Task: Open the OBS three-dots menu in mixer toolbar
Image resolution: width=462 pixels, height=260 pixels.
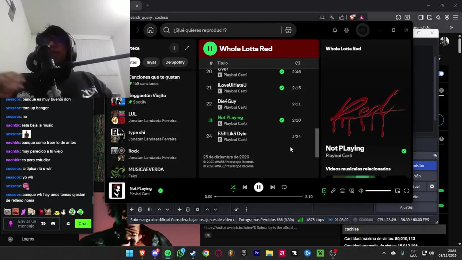Action: [x=246, y=209]
